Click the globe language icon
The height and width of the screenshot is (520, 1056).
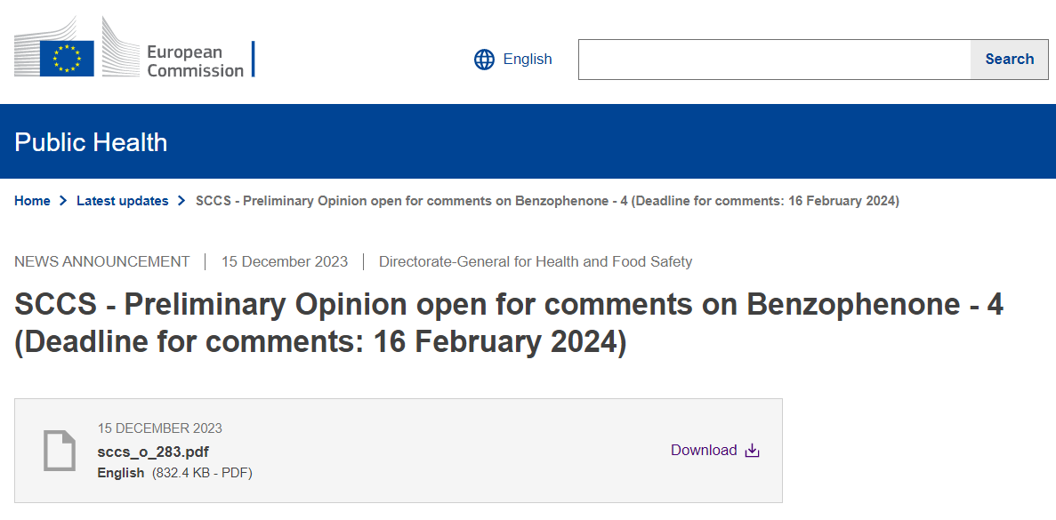click(484, 60)
